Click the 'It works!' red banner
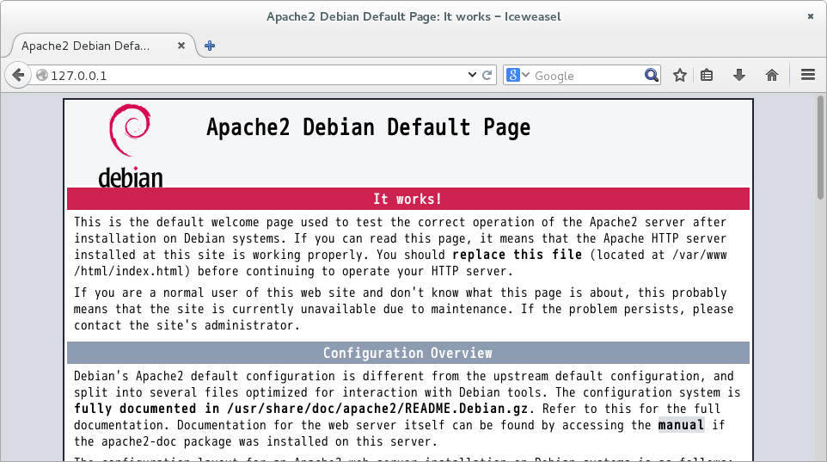 [408, 199]
